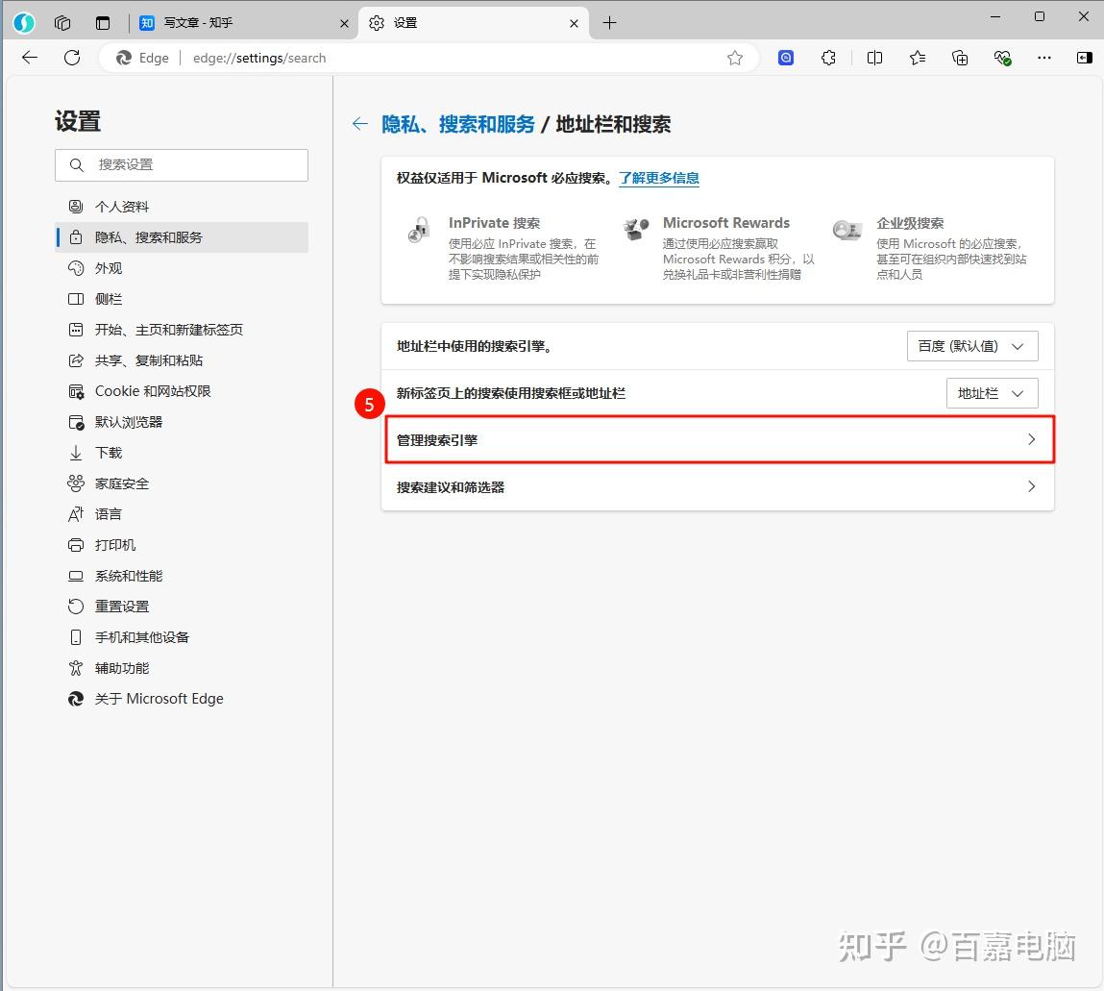Open 地址栏 dropdown for new tab search
The image size is (1104, 991).
click(992, 393)
